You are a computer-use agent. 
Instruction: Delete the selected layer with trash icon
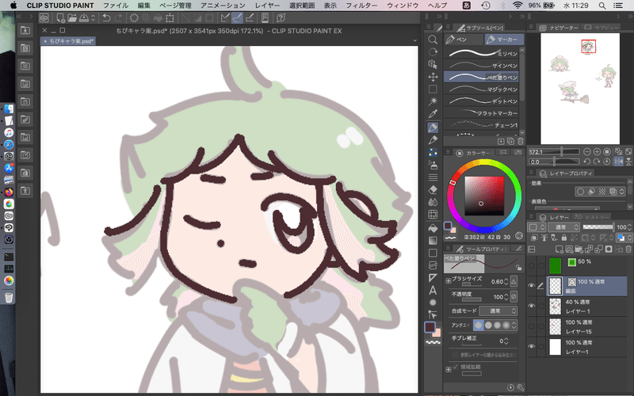pyautogui.click(x=628, y=249)
